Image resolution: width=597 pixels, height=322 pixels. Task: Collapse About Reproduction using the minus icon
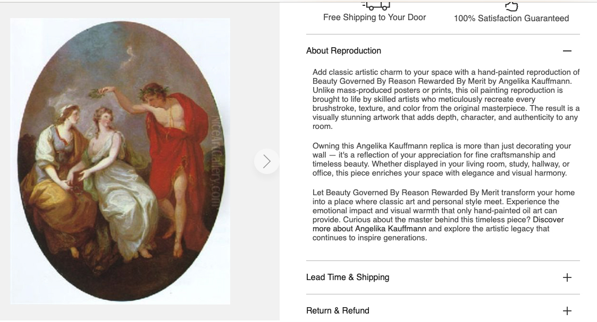coord(567,51)
